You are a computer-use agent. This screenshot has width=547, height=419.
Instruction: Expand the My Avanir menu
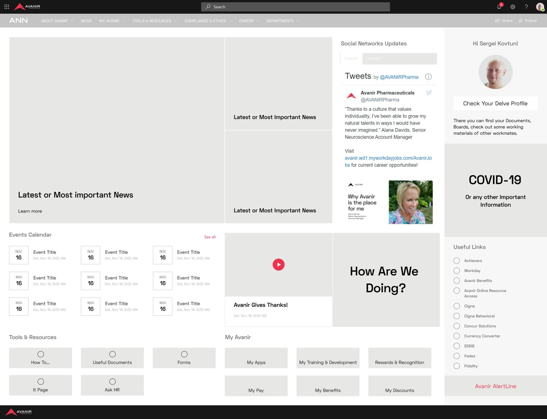(112, 21)
